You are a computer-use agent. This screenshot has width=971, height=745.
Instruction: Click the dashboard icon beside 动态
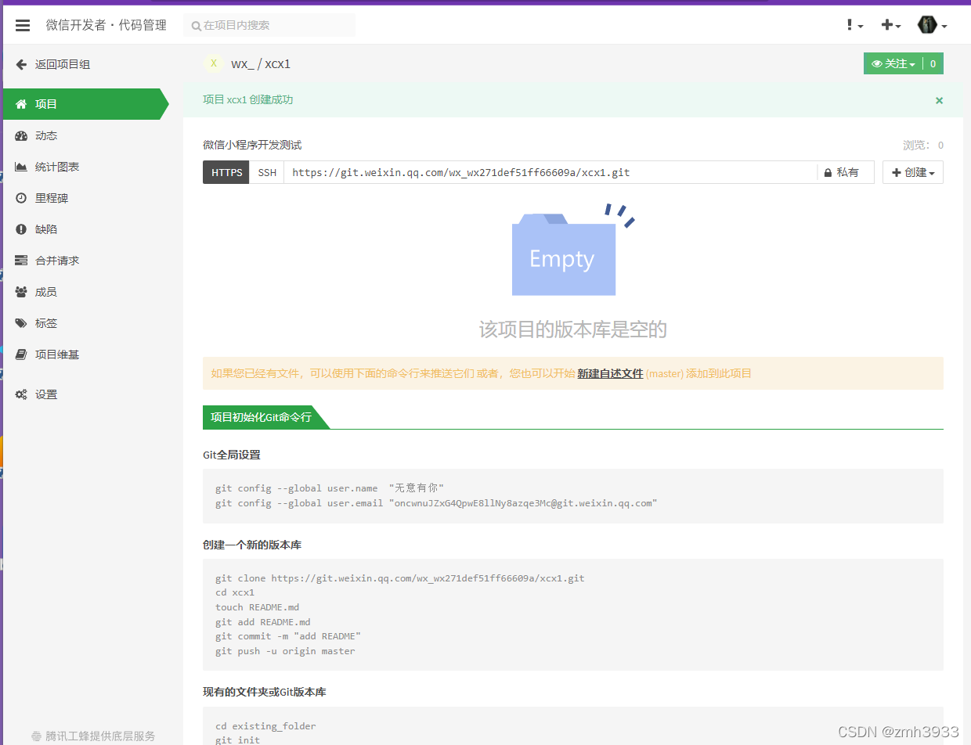click(x=21, y=135)
